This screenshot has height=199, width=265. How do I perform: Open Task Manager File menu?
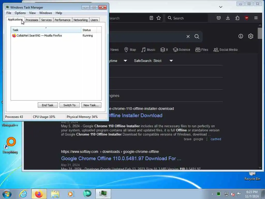point(9,13)
